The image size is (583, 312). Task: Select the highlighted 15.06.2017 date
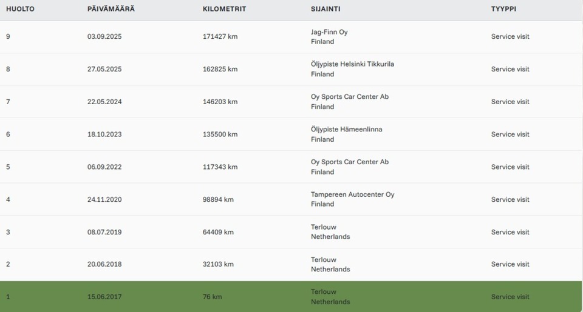(104, 297)
